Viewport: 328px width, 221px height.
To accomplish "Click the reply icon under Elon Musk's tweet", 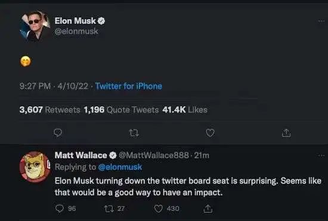I will pyautogui.click(x=58, y=133).
